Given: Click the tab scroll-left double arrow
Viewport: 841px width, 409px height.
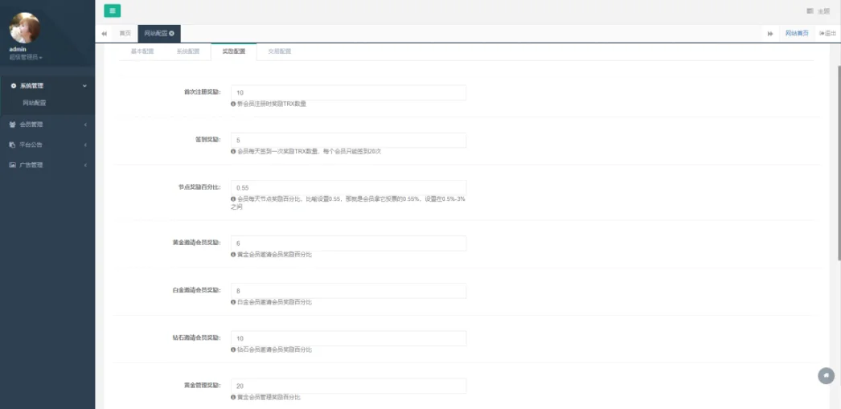Looking at the screenshot, I should 105,33.
